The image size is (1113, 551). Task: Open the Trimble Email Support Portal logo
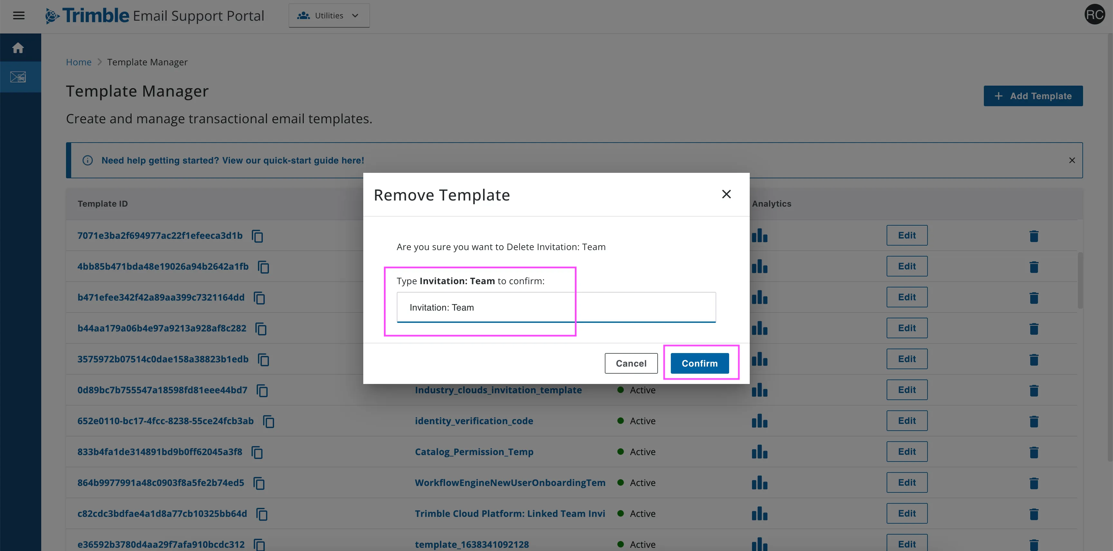pyautogui.click(x=155, y=15)
